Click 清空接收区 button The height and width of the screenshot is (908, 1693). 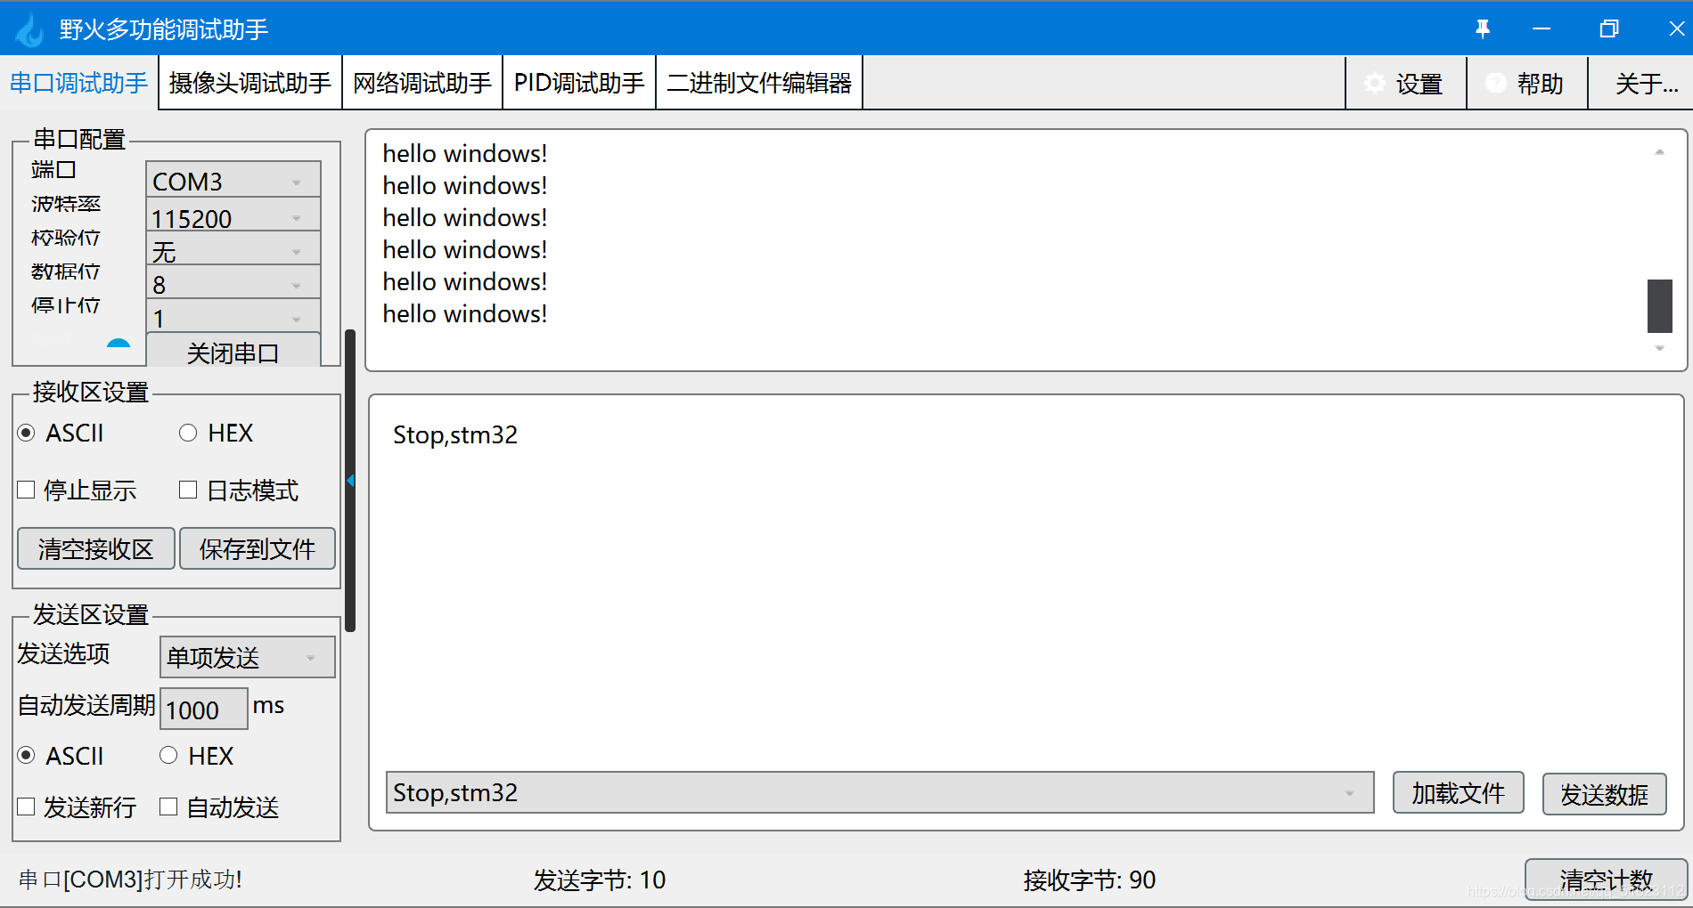pyautogui.click(x=96, y=548)
